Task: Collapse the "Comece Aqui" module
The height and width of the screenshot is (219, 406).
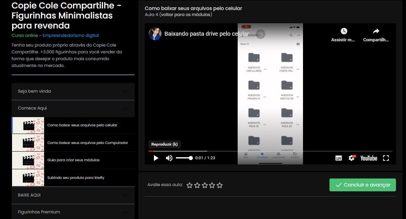Action: click(x=73, y=108)
